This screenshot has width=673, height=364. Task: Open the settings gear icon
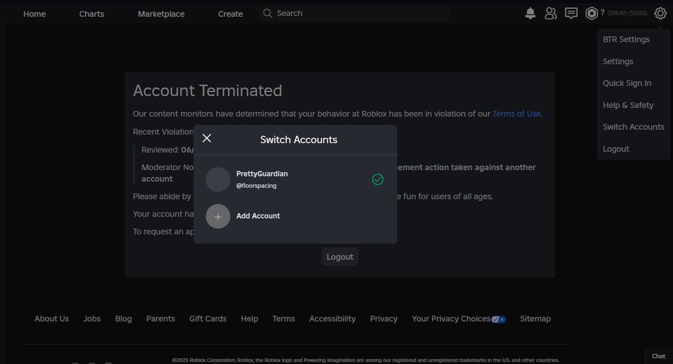point(660,13)
